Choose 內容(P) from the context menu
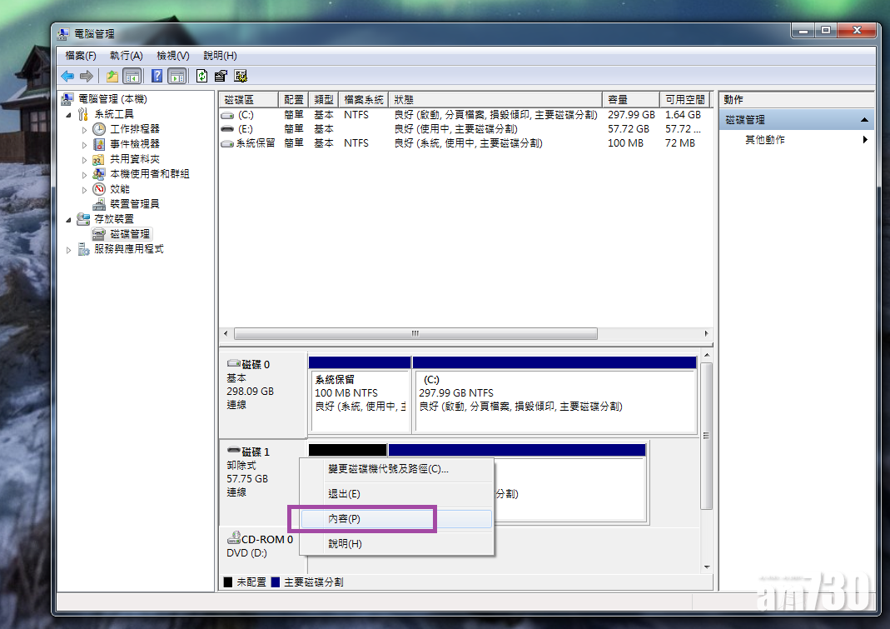The height and width of the screenshot is (629, 890). tap(344, 518)
